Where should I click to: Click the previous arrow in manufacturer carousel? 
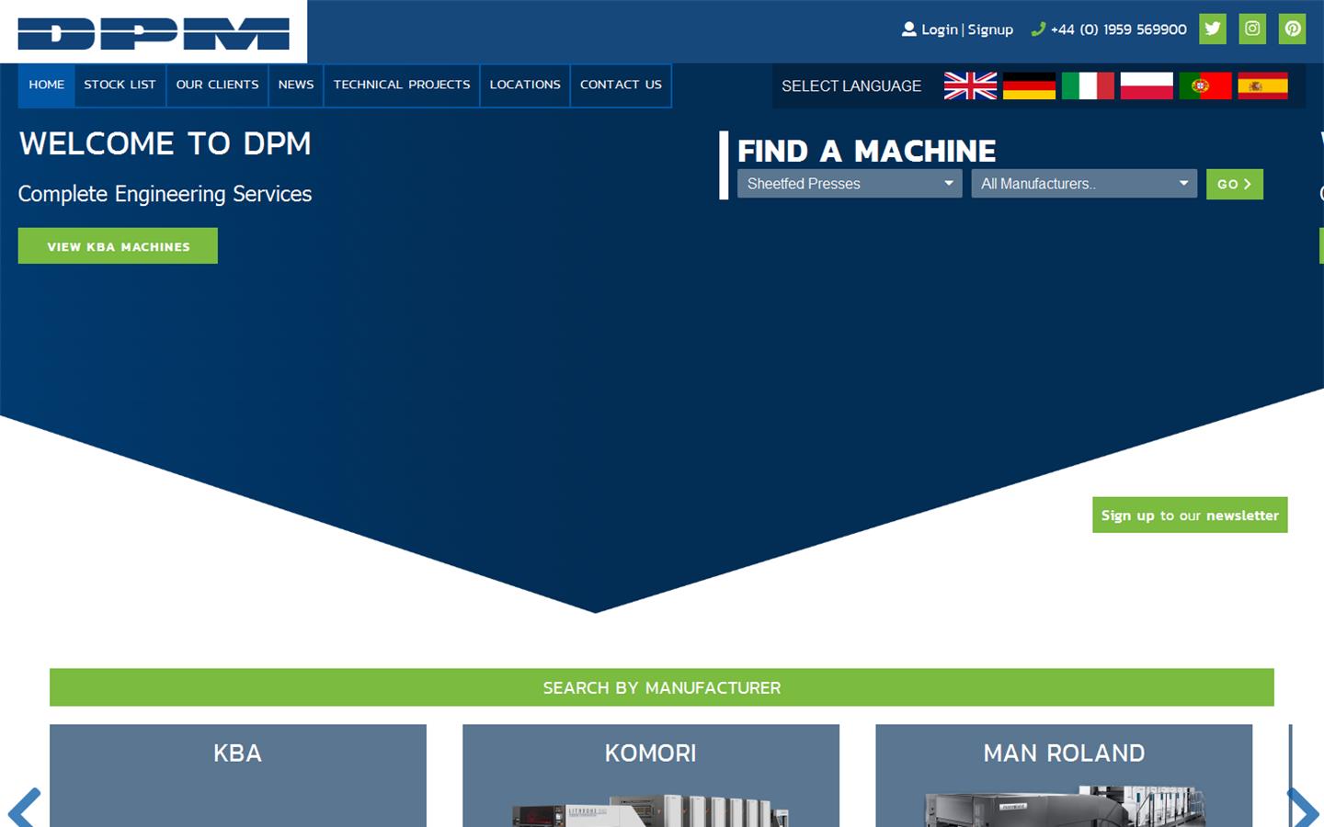click(24, 807)
